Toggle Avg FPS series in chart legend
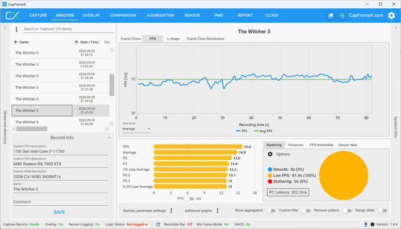401x229 pixels. [x=263, y=131]
